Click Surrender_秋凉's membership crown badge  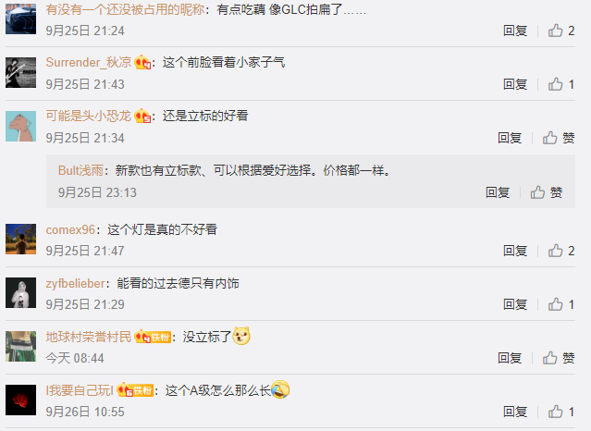tap(142, 62)
